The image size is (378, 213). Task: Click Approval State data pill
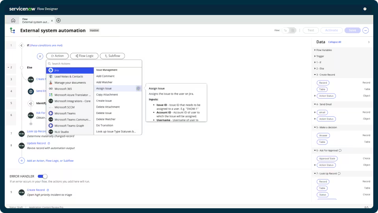click(327, 159)
